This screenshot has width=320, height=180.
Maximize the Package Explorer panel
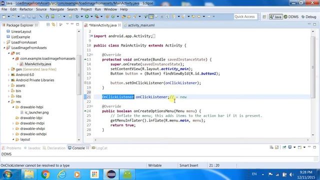77,24
